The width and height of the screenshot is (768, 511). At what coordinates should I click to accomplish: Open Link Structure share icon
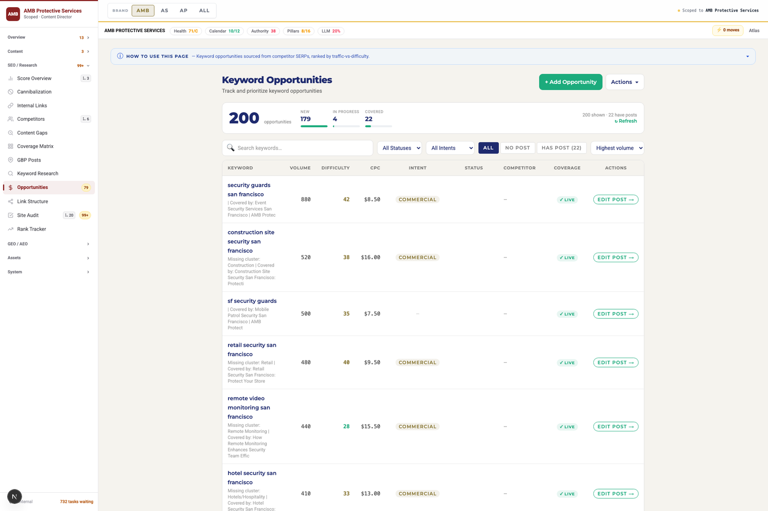[x=11, y=201]
